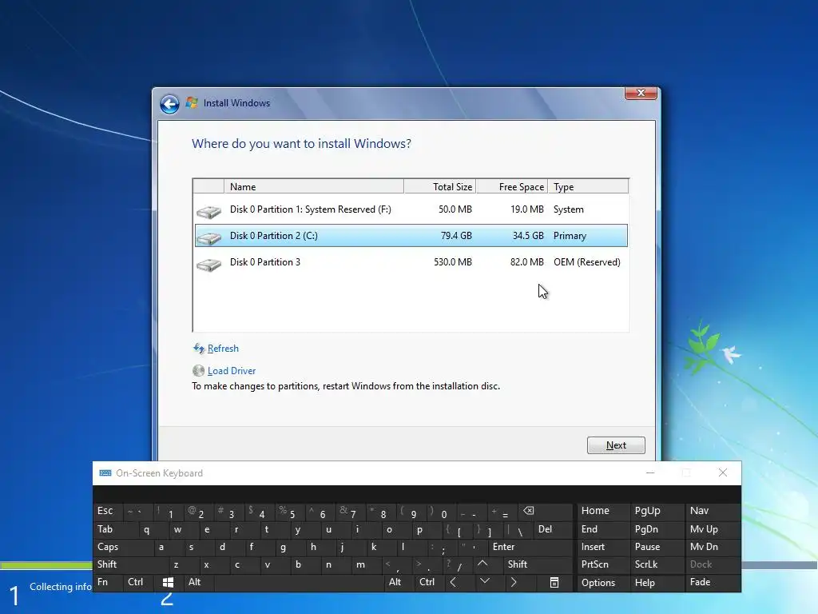Sort by the Total Size column header
Screen dimensions: 818x614
(440, 186)
